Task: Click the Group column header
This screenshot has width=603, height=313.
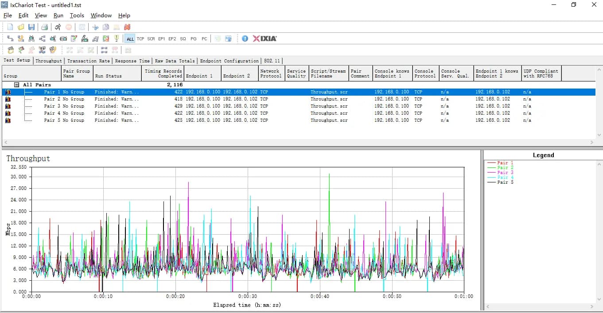Action: pos(31,73)
